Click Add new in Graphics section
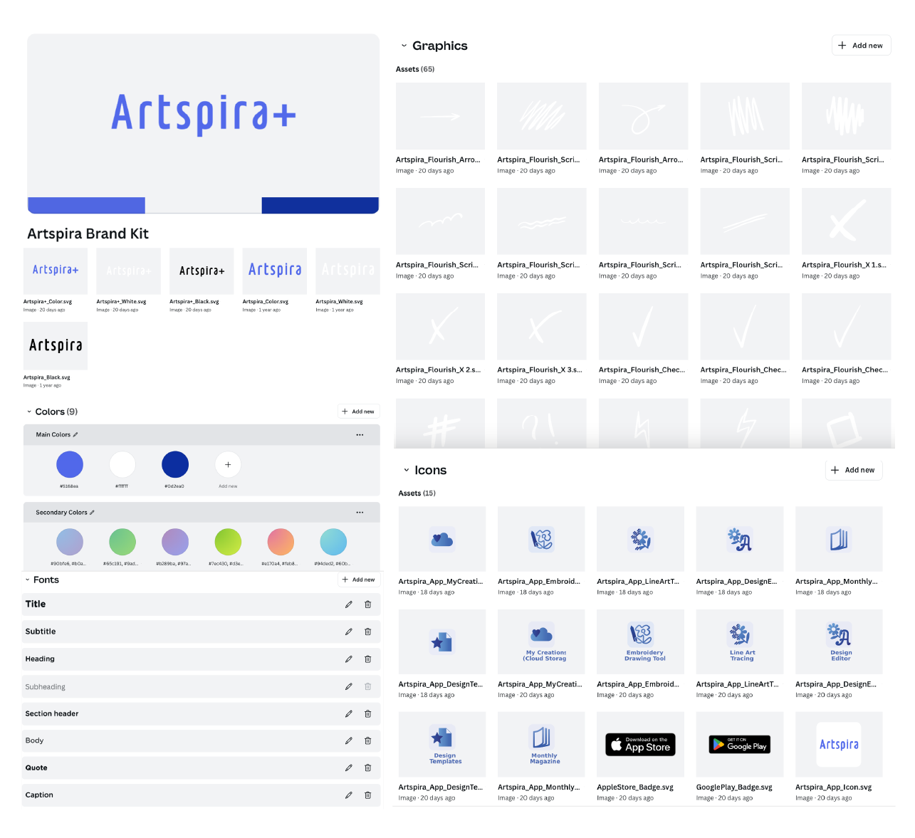The height and width of the screenshot is (838, 915). [861, 46]
